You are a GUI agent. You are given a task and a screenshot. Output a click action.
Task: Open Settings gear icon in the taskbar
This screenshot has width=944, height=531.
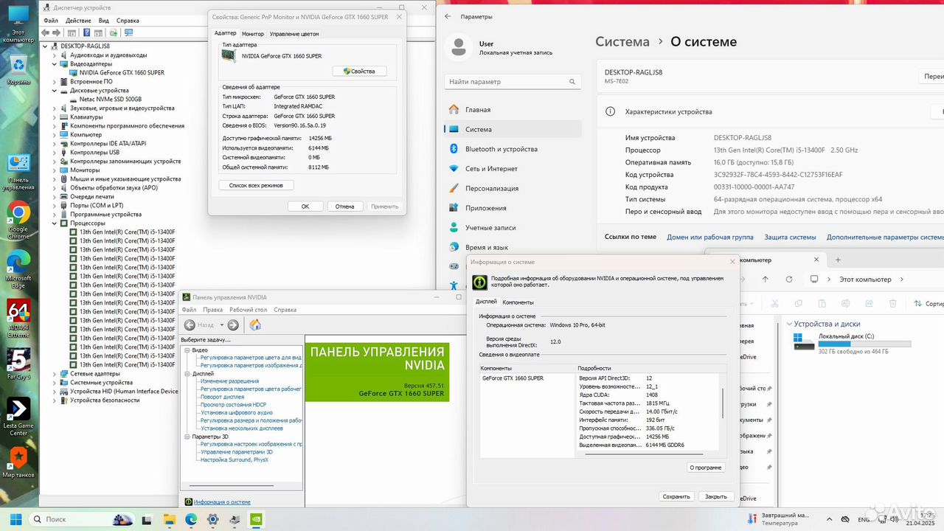click(x=213, y=519)
